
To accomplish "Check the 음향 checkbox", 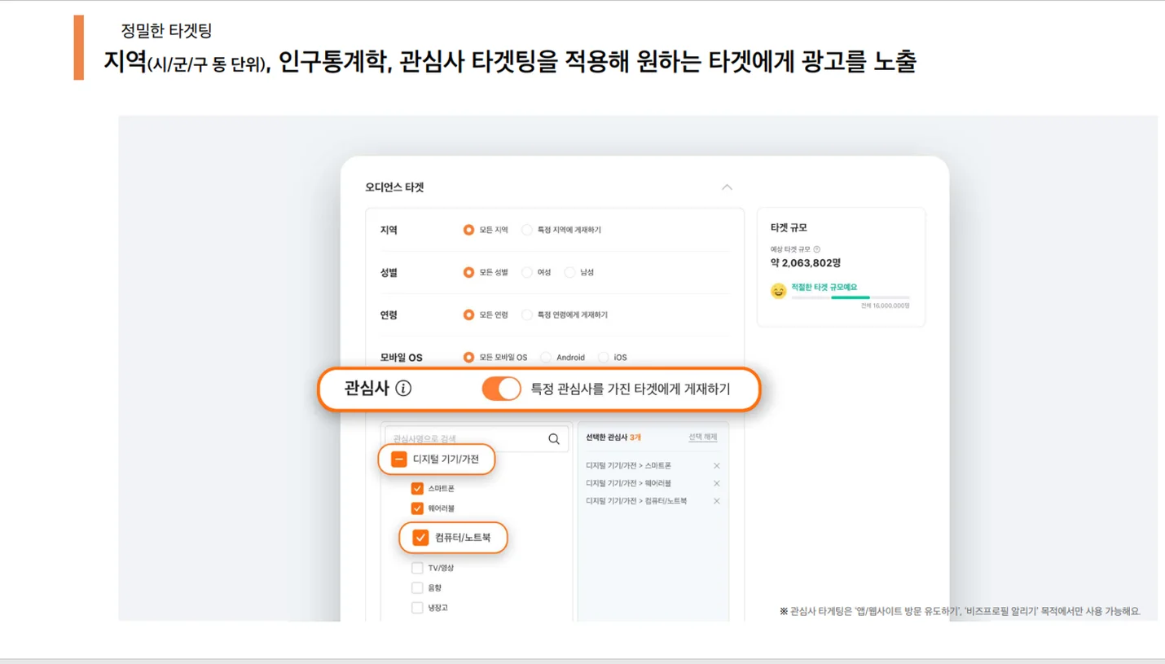I will (x=417, y=587).
